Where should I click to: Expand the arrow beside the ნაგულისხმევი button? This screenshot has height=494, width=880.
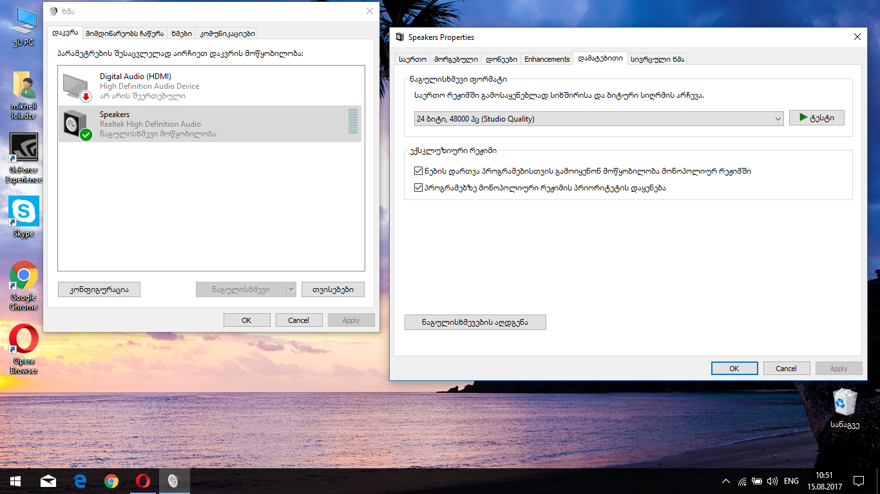pyautogui.click(x=291, y=289)
